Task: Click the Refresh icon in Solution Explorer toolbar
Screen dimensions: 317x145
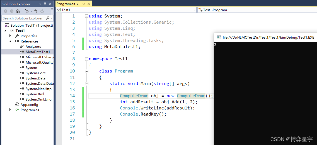Action: (x=42, y=11)
